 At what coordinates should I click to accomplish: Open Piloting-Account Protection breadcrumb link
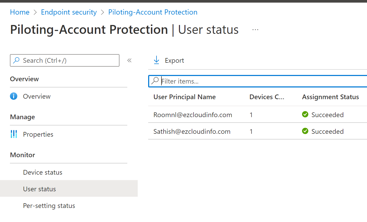pos(153,12)
